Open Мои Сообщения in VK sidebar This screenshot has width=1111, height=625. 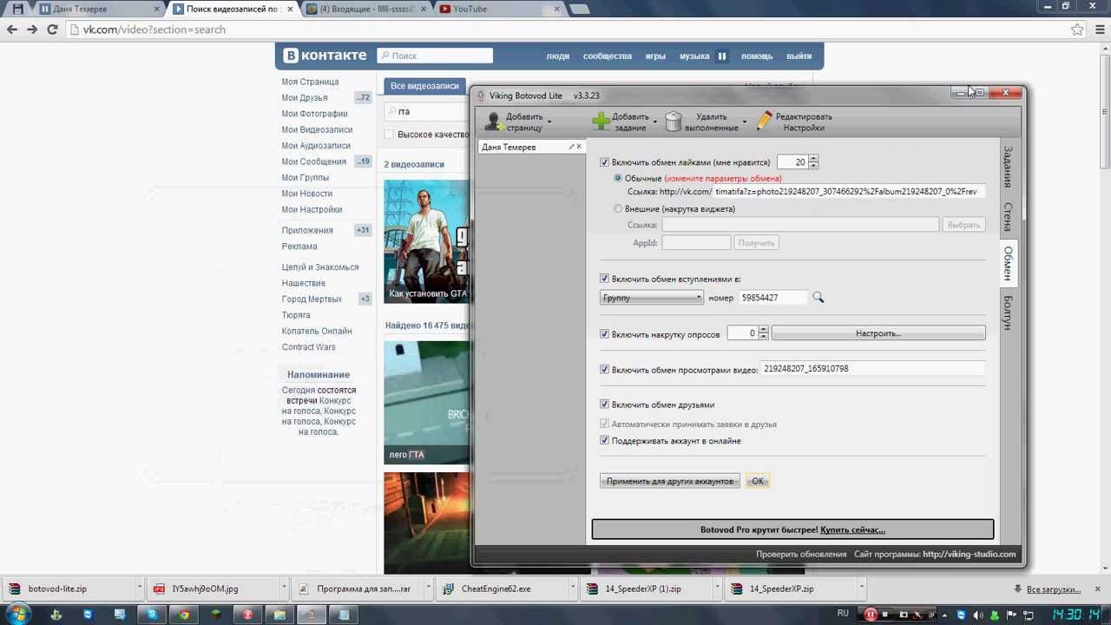click(313, 161)
